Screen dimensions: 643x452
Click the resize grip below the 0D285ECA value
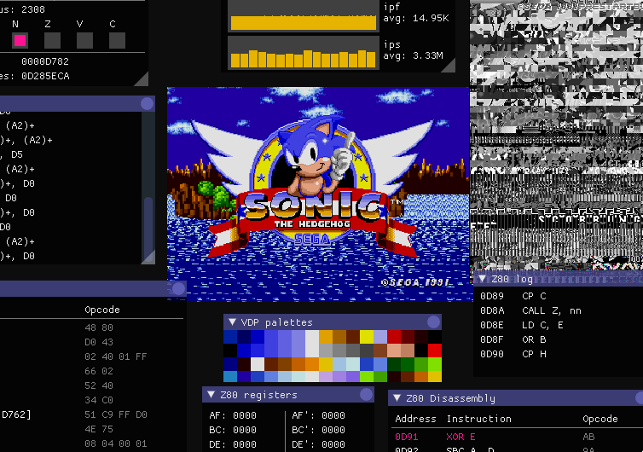coord(142,78)
